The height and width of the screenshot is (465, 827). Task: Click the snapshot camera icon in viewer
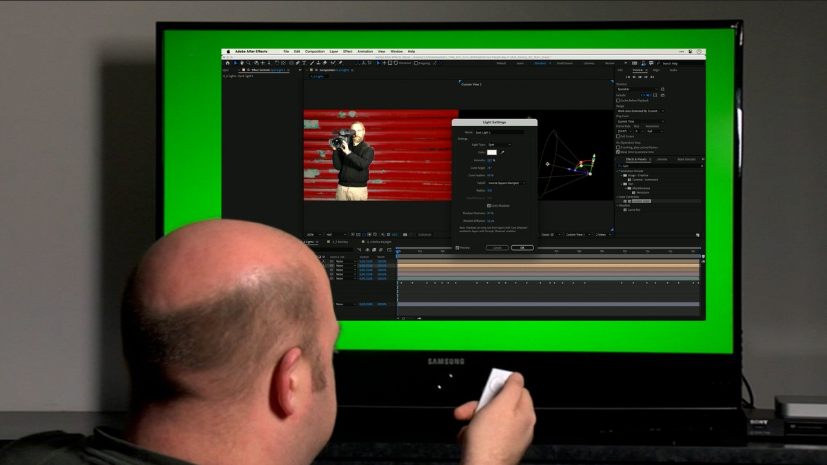tap(405, 235)
